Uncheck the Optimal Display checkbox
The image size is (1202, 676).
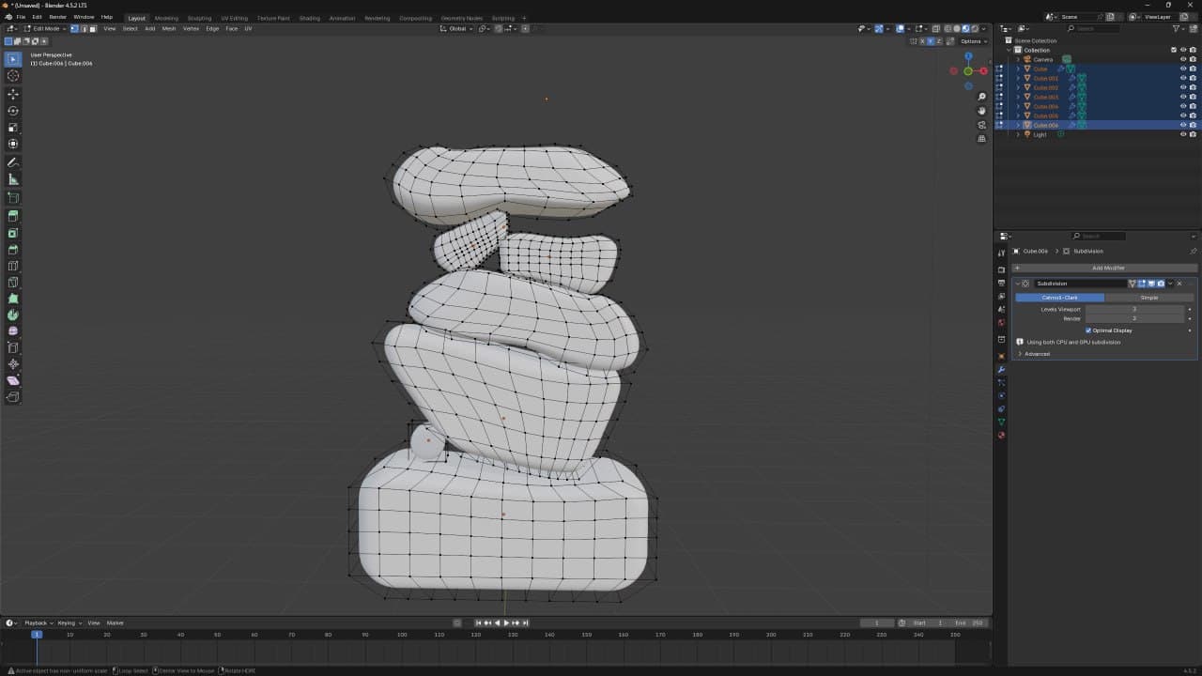pos(1088,330)
